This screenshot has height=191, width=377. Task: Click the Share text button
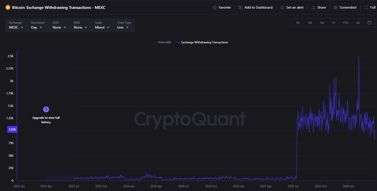click(x=322, y=7)
